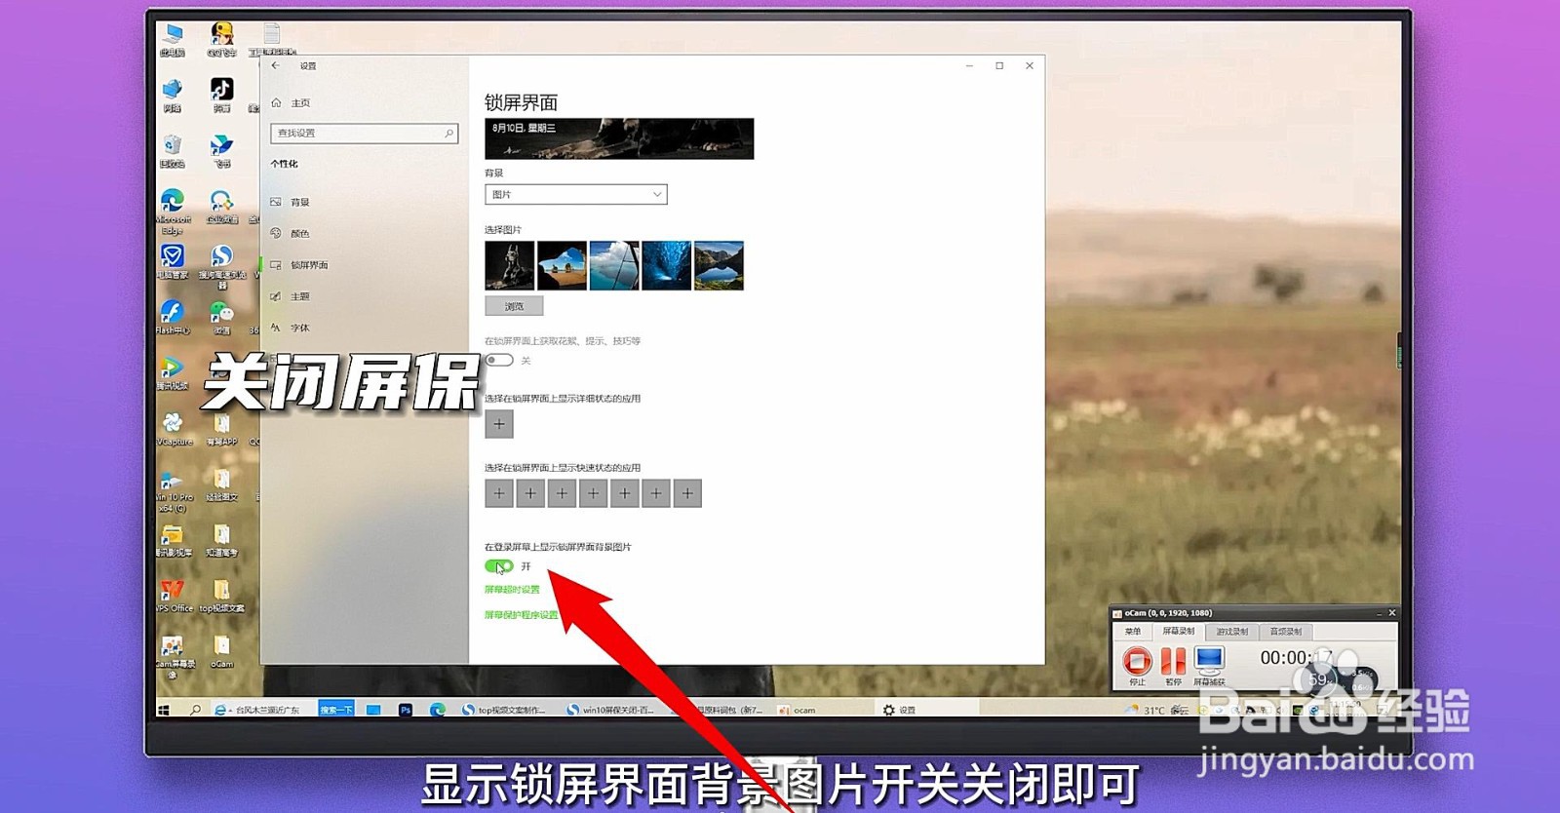Click the VCapture desktop icon
Screen dimensions: 1560x813
click(x=174, y=429)
